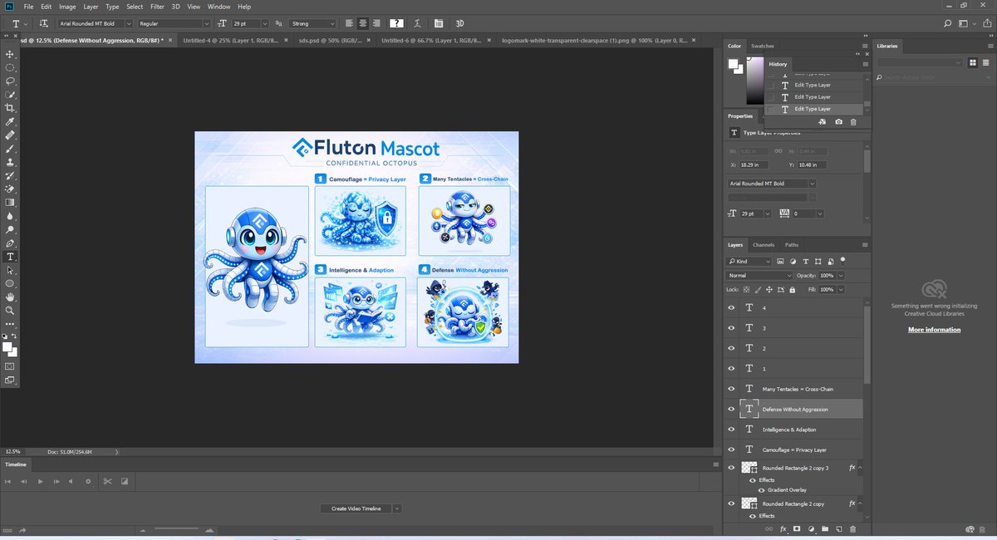This screenshot has width=997, height=540.
Task: Hide Many Tentacles = Cross-Chain layer
Action: tap(731, 389)
